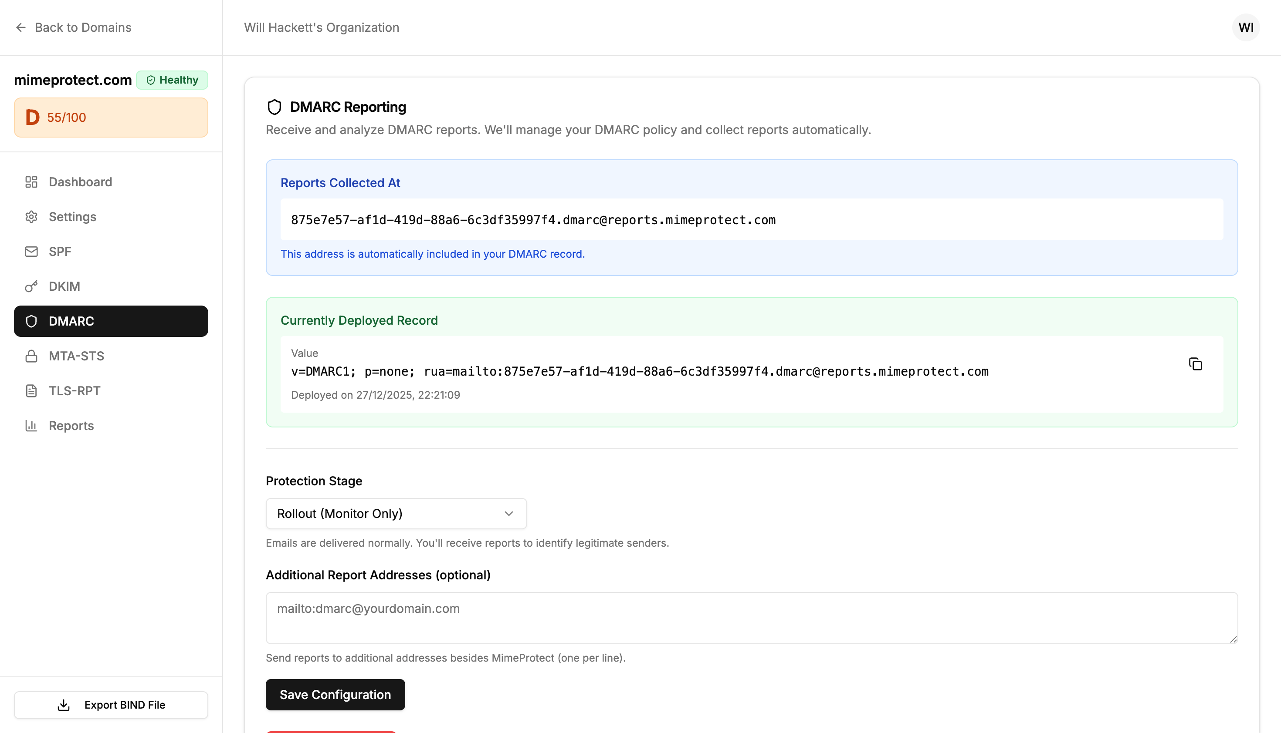The height and width of the screenshot is (733, 1281).
Task: Click the SPF envelope icon
Action: (x=31, y=252)
